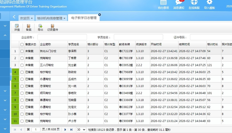232x133 pixels.
Task: Click the 导出 export icon
Action: 40,26
